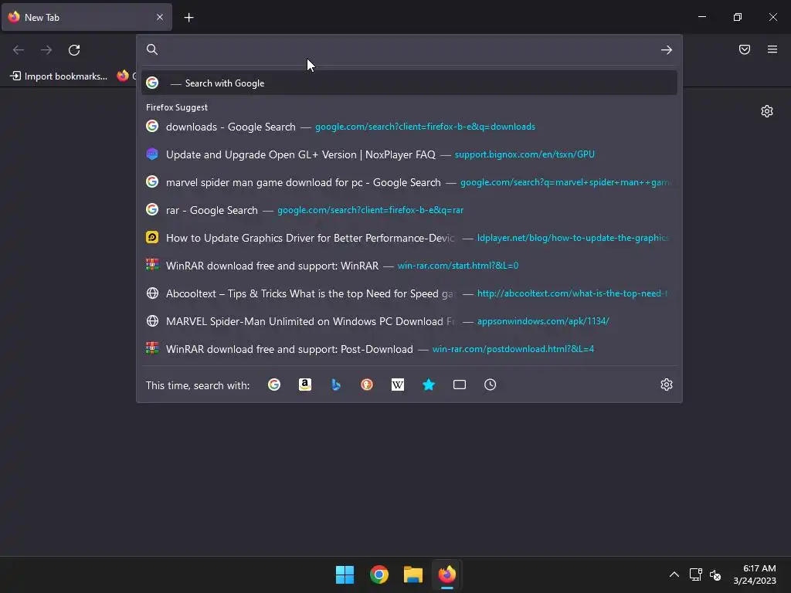Screen dimensions: 791x593
Task: Open Save to Pocket
Action: coord(745,49)
